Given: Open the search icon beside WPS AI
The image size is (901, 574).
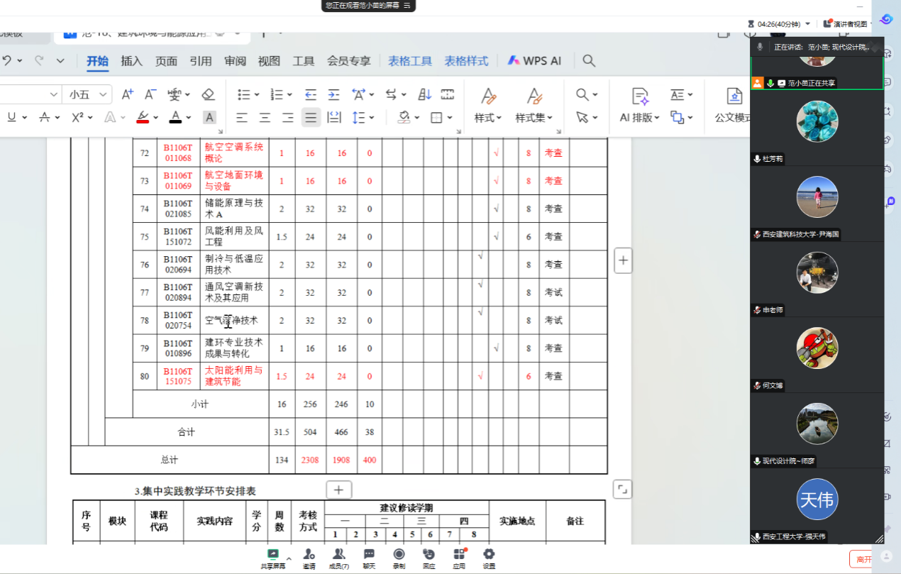Looking at the screenshot, I should click(x=588, y=61).
